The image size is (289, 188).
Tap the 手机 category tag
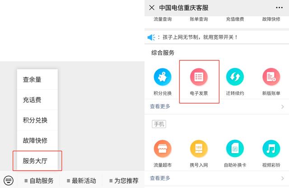pos(159,124)
